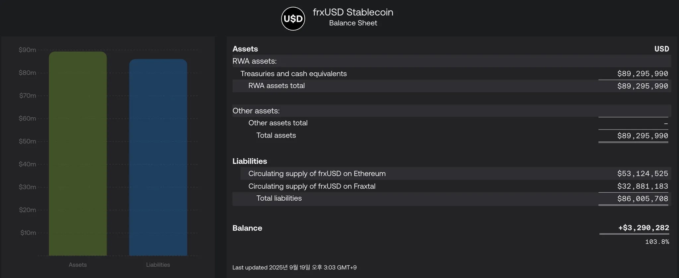679x278 pixels.
Task: Click the Liabilities label under the chart
Action: pyautogui.click(x=158, y=265)
